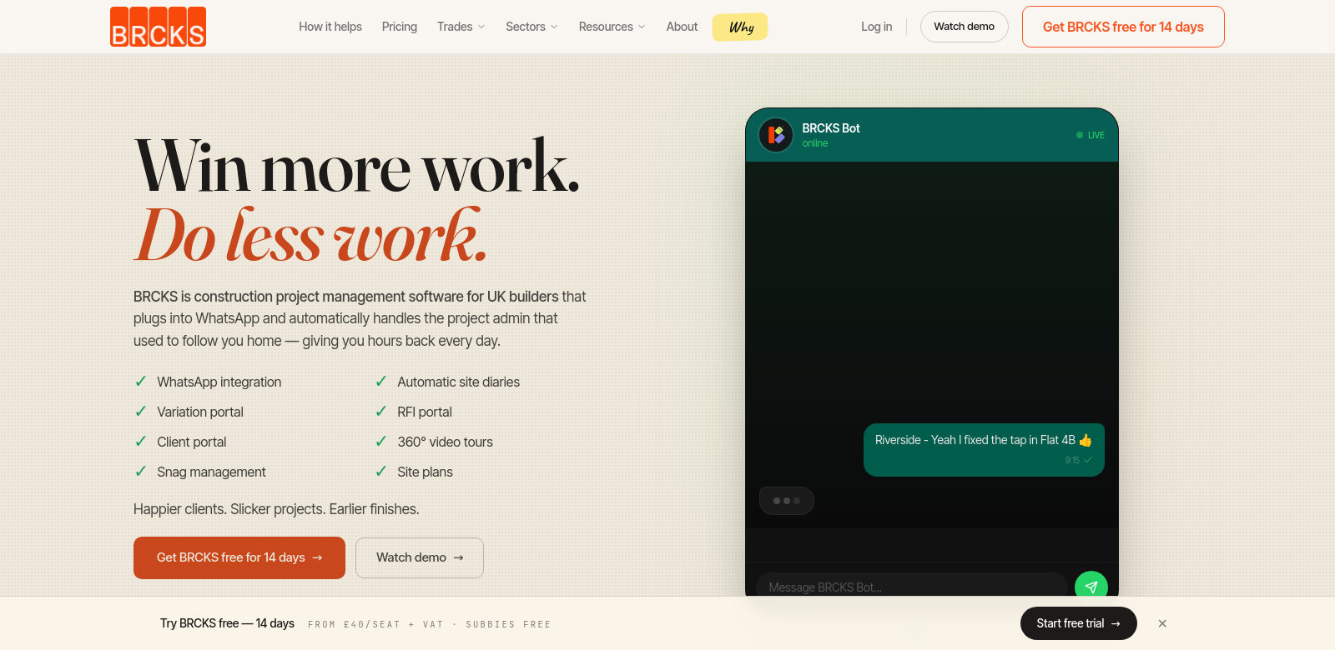The width and height of the screenshot is (1335, 650).
Task: Click the Variation portal feature text
Action: (x=200, y=412)
